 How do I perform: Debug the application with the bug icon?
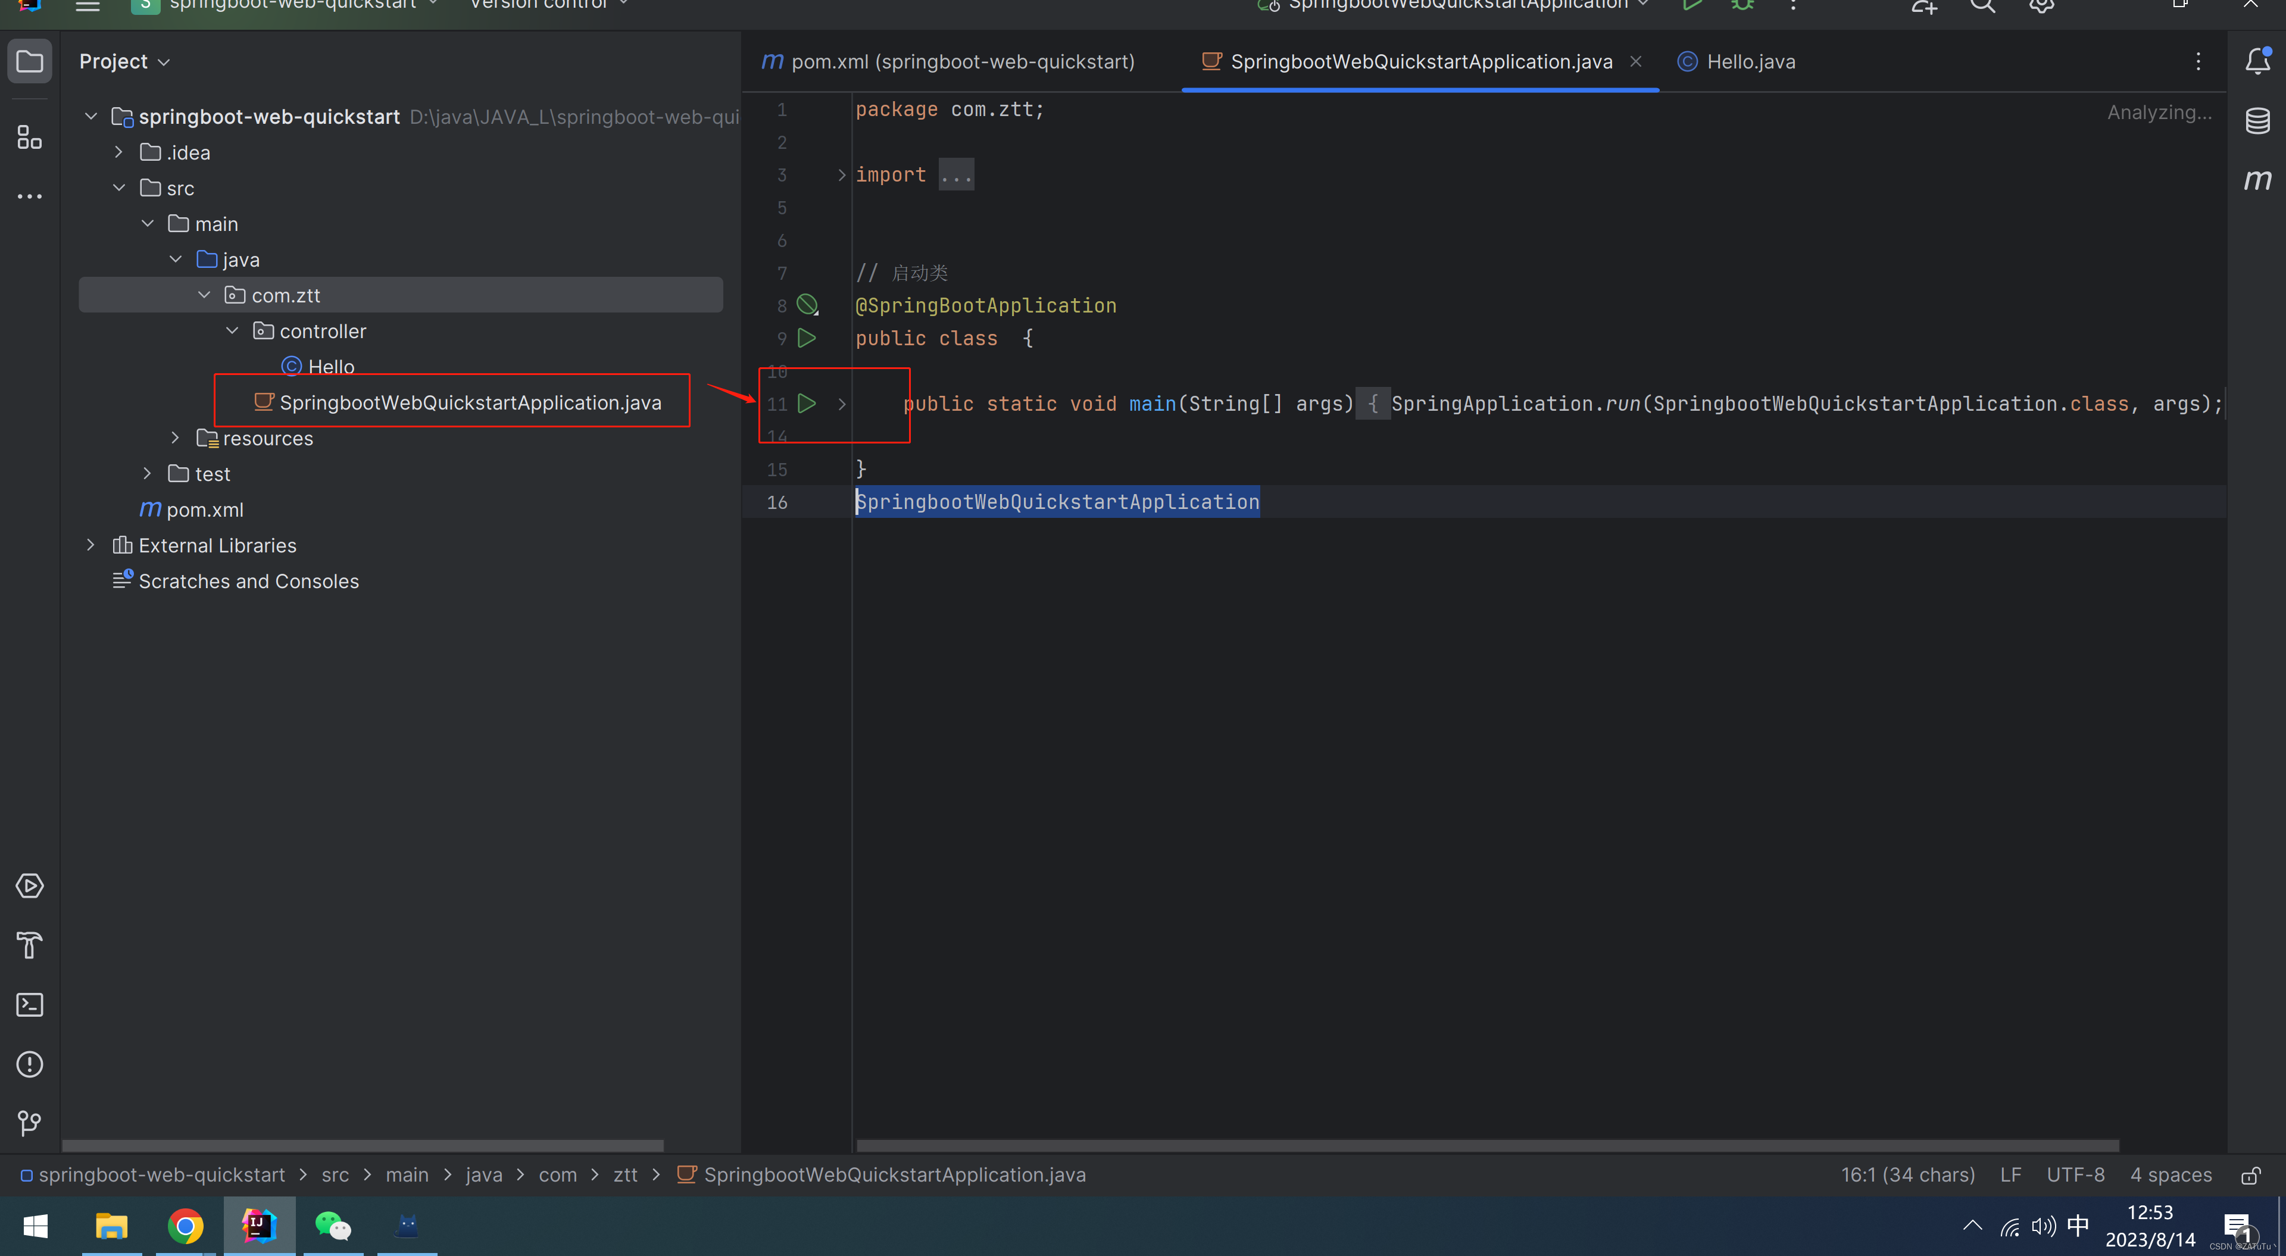[x=1742, y=4]
